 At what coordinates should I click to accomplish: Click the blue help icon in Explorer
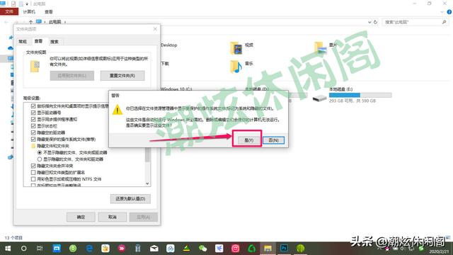pyautogui.click(x=449, y=12)
